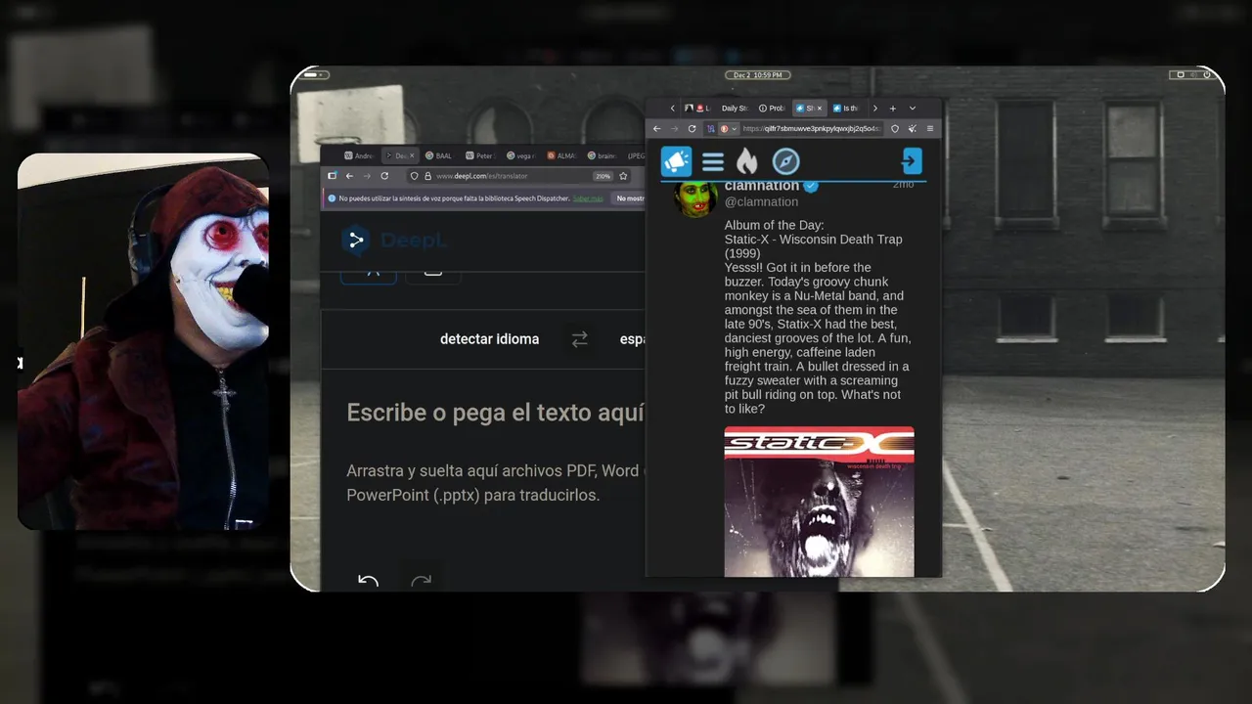Open the trending flame icon
Viewport: 1252px width, 704px height.
747,161
